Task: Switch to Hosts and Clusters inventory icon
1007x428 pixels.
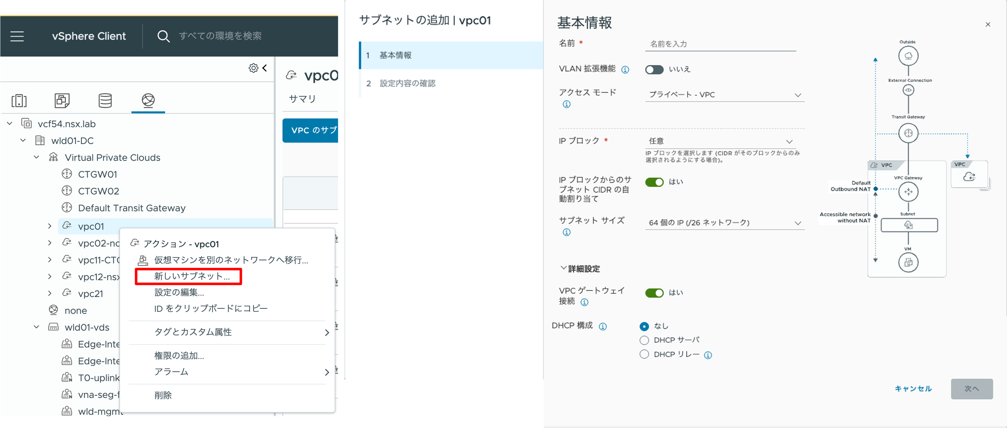Action: click(x=19, y=100)
